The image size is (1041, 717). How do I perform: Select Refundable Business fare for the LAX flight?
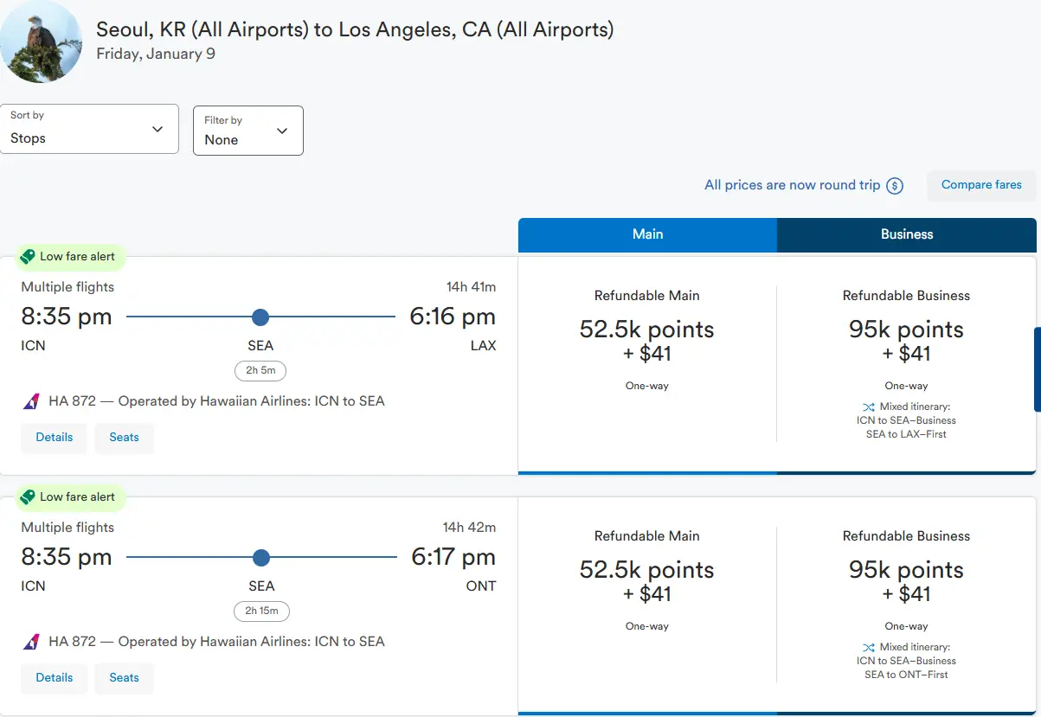coord(906,364)
